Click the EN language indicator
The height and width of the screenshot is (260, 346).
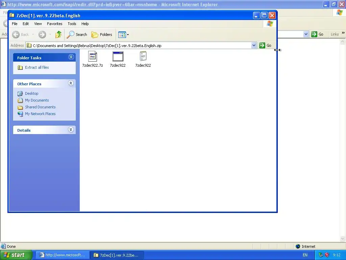click(x=305, y=255)
